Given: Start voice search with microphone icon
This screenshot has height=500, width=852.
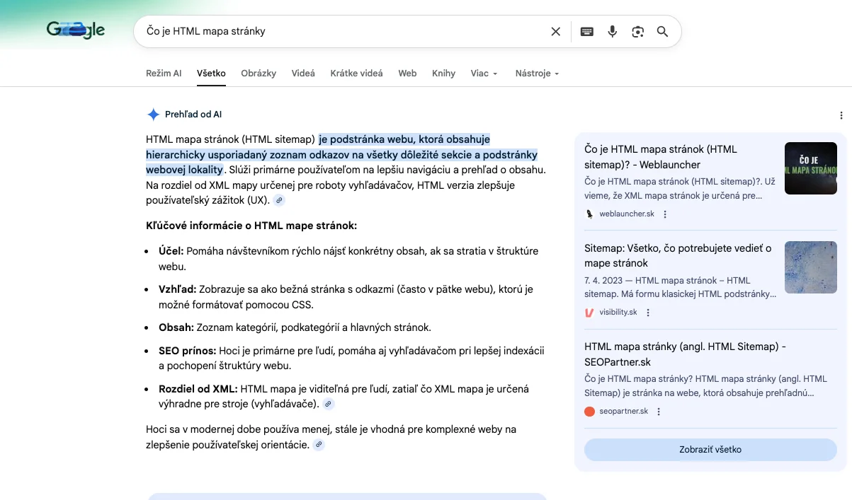Looking at the screenshot, I should tap(613, 31).
